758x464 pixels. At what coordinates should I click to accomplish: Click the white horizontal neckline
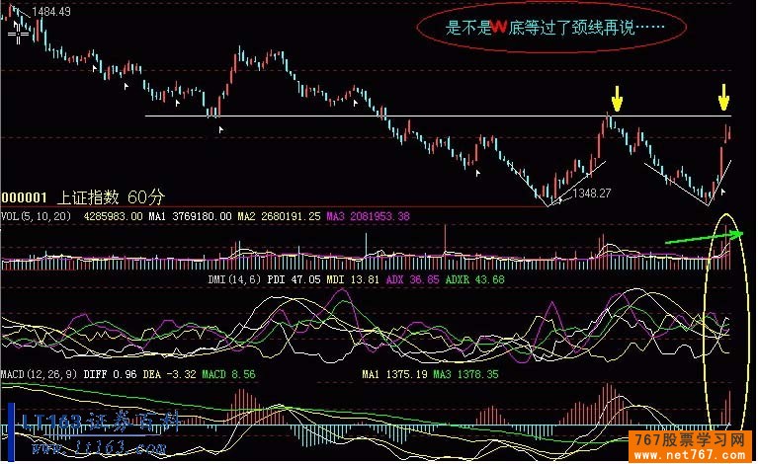point(395,116)
